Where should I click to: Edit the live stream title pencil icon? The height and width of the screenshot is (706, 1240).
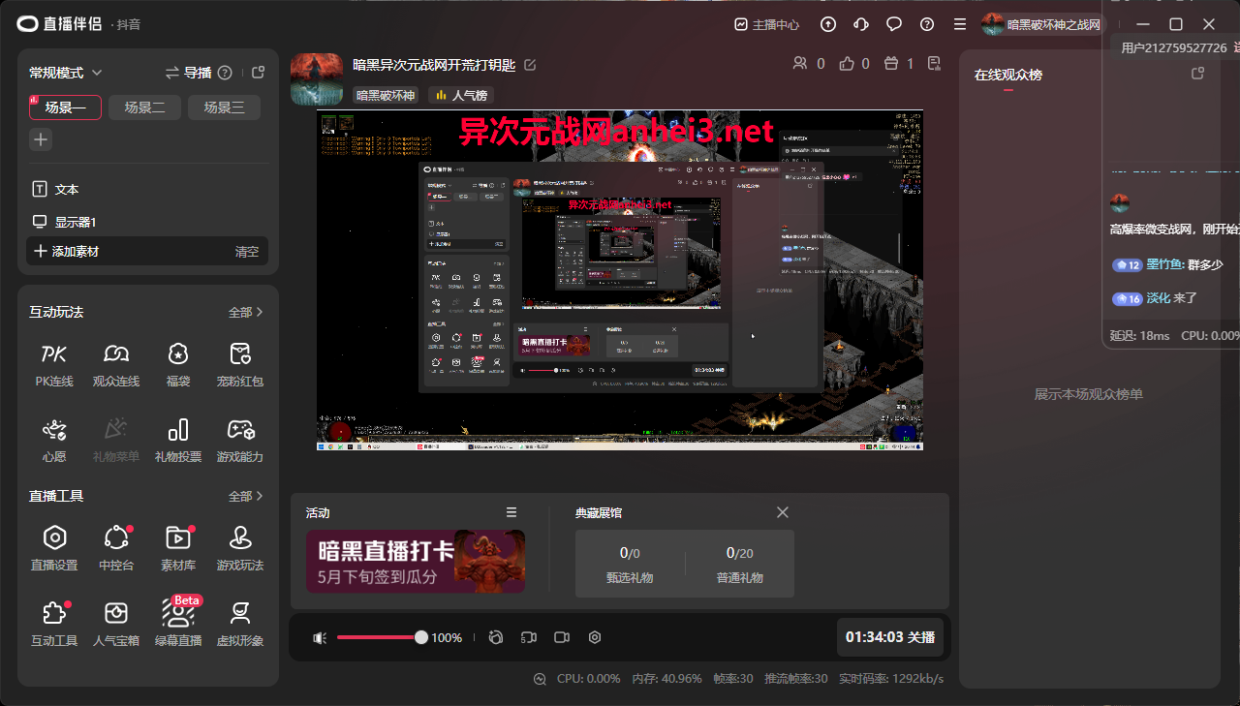click(530, 65)
